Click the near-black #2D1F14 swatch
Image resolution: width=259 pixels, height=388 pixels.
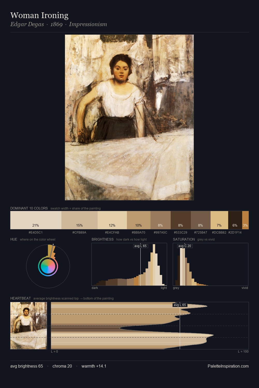[235, 220]
